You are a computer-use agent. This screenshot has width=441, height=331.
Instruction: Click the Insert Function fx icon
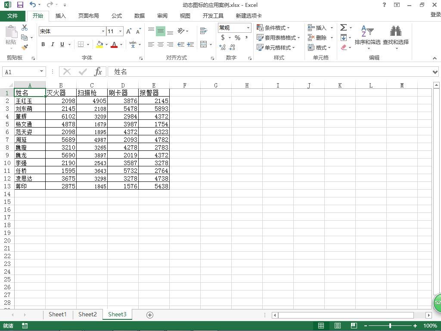pyautogui.click(x=98, y=72)
